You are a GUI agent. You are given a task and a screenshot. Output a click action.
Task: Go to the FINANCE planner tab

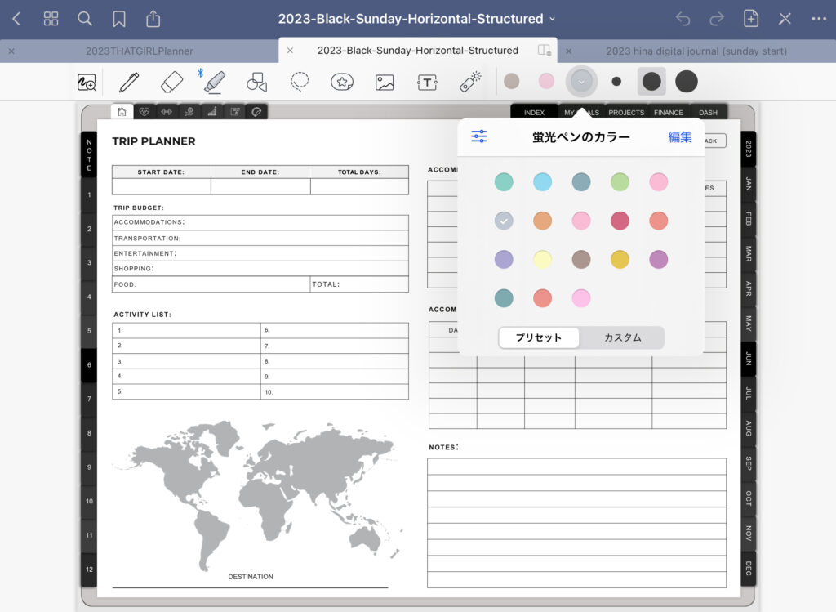pyautogui.click(x=668, y=113)
